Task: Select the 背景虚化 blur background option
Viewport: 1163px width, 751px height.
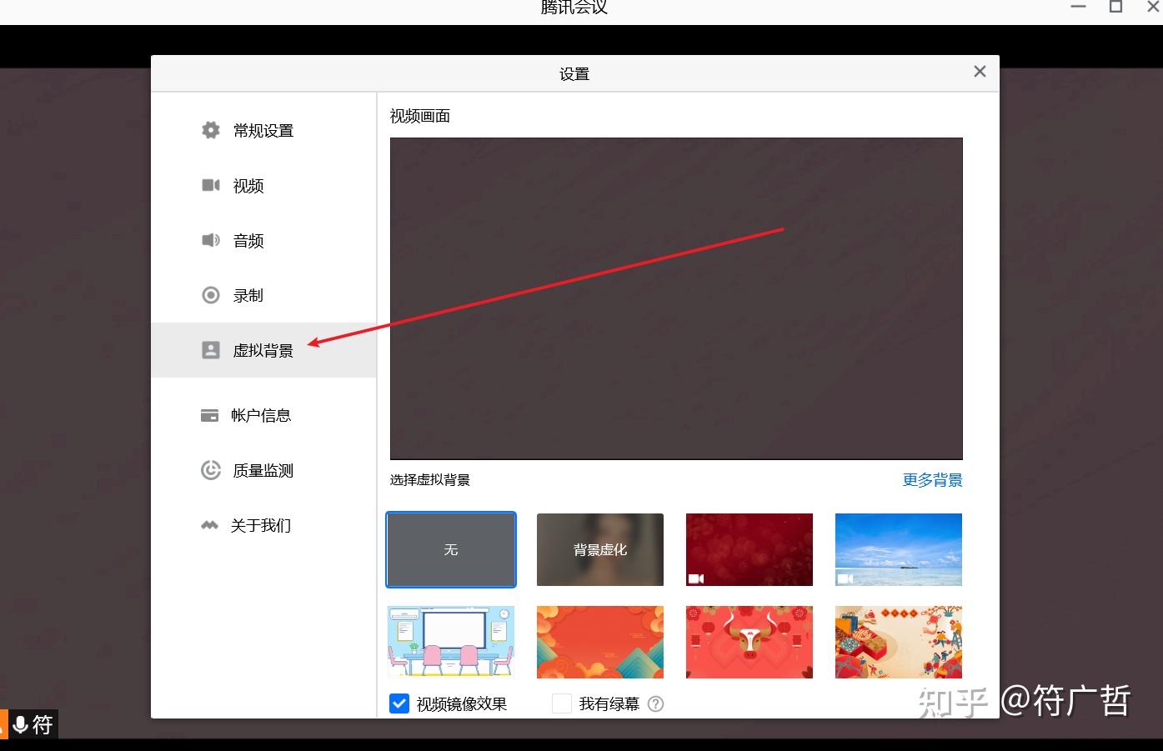Action: click(599, 549)
